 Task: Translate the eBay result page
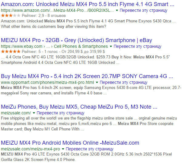pos(138,46)
